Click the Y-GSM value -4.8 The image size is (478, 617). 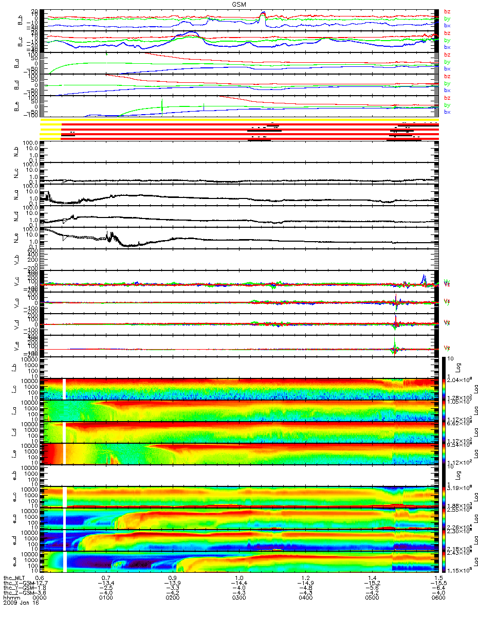[305, 587]
